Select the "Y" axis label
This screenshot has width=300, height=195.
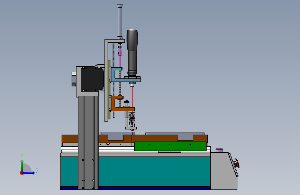point(22,156)
